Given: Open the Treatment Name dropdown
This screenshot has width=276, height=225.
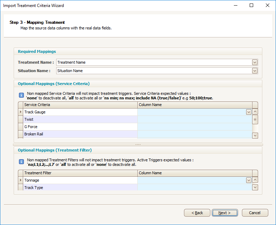Looking at the screenshot, I should click(x=255, y=62).
